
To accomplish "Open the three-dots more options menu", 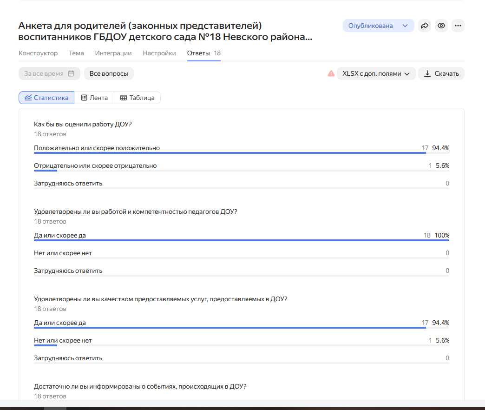I will (458, 26).
